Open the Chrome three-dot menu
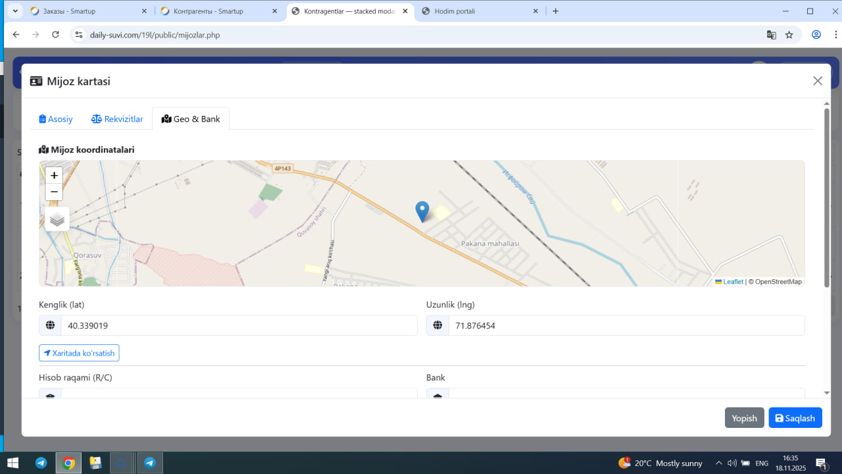This screenshot has width=842, height=474. pos(835,35)
